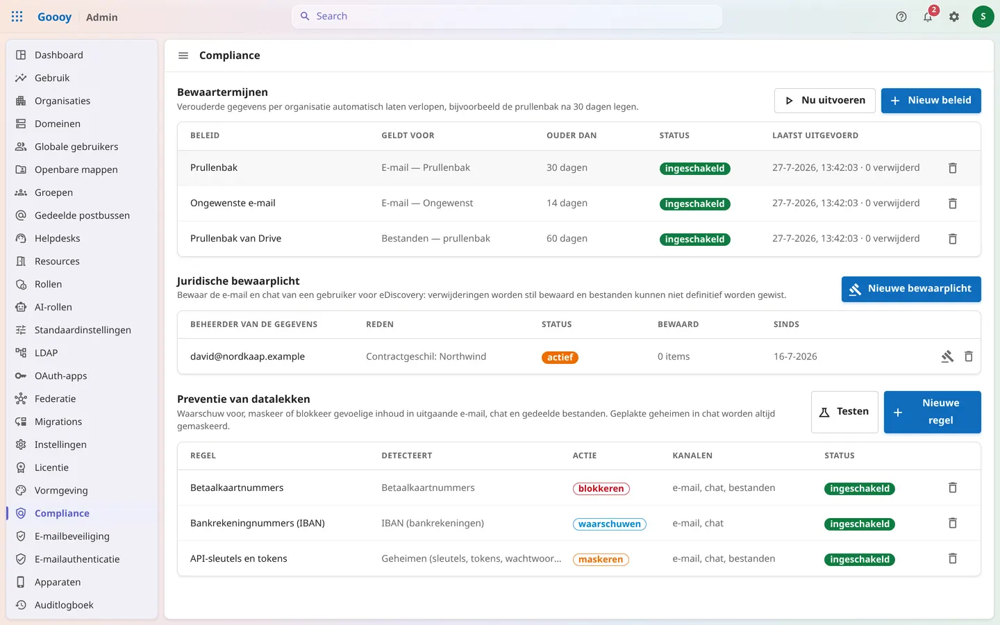Open E-mailauthenticatie page
This screenshot has height=625, width=1000.
[x=82, y=559]
